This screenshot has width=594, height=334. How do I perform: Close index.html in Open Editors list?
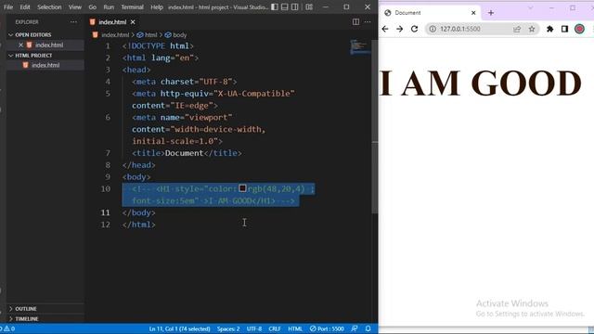tap(20, 45)
